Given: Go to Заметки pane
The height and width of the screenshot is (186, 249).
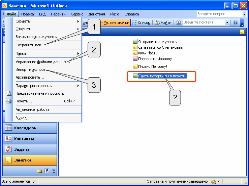Looking at the screenshot, I should click(30, 160).
